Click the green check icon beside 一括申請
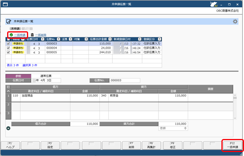 [x=11, y=35]
